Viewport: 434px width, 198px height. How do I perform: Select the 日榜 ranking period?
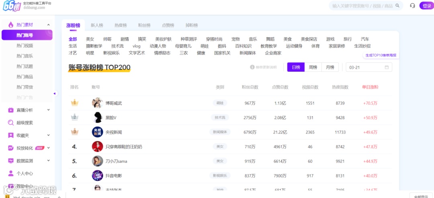296,67
